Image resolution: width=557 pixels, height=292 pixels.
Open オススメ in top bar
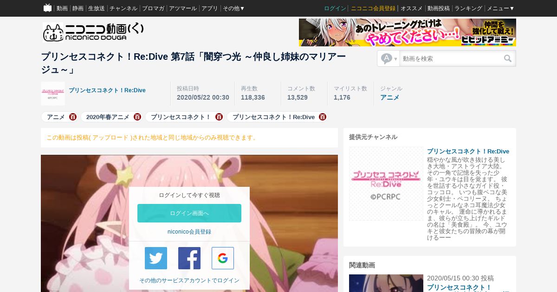coord(411,8)
